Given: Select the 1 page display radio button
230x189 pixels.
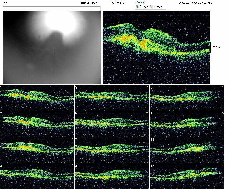Looking at the screenshot, I should [x=138, y=6].
